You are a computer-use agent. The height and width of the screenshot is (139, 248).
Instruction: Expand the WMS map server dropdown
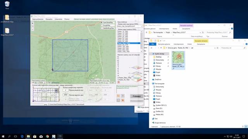(x=141, y=26)
